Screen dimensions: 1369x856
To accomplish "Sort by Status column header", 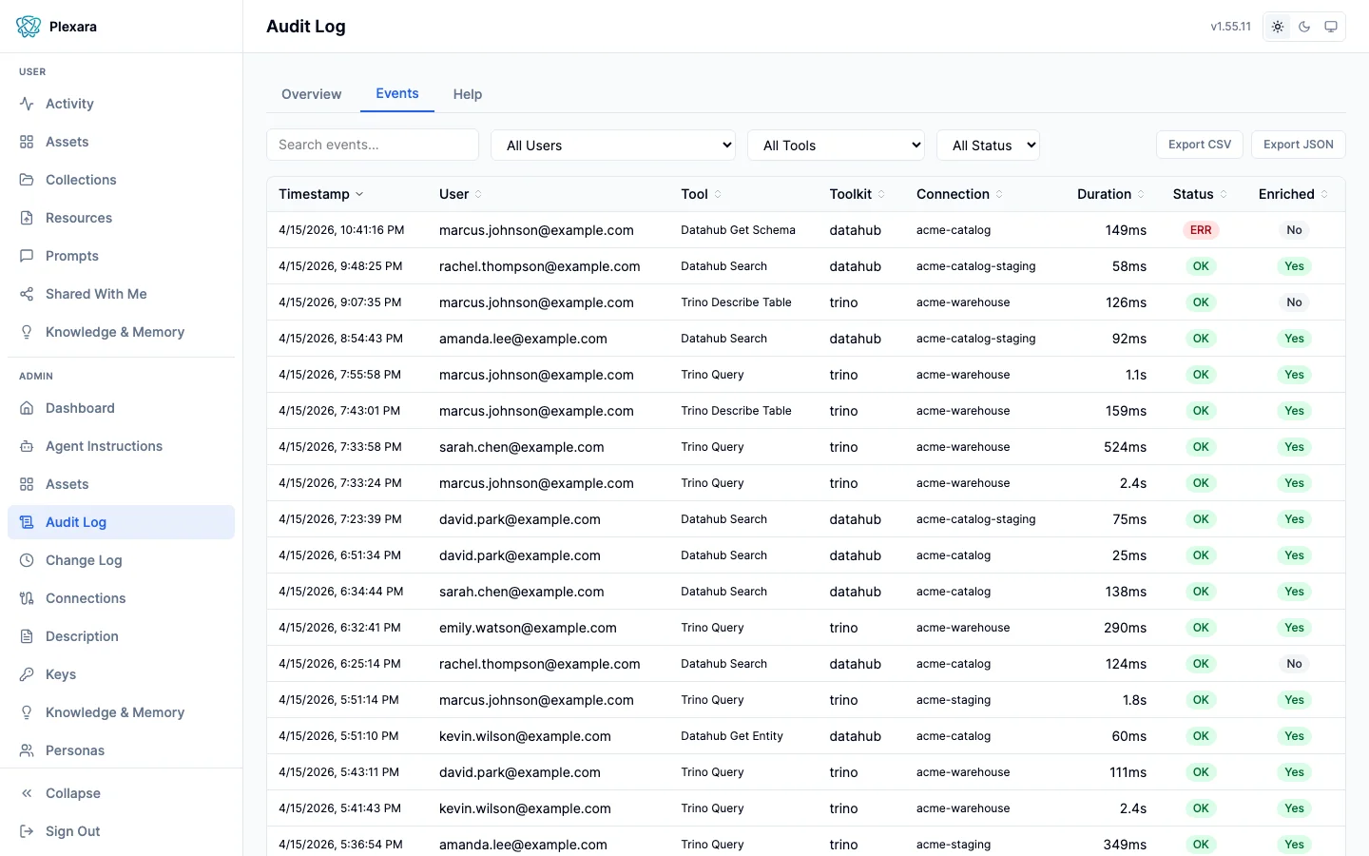I will 1200,194.
